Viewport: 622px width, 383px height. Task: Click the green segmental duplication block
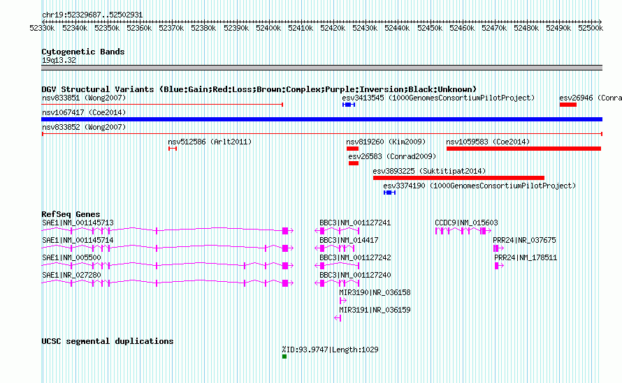[x=284, y=356]
